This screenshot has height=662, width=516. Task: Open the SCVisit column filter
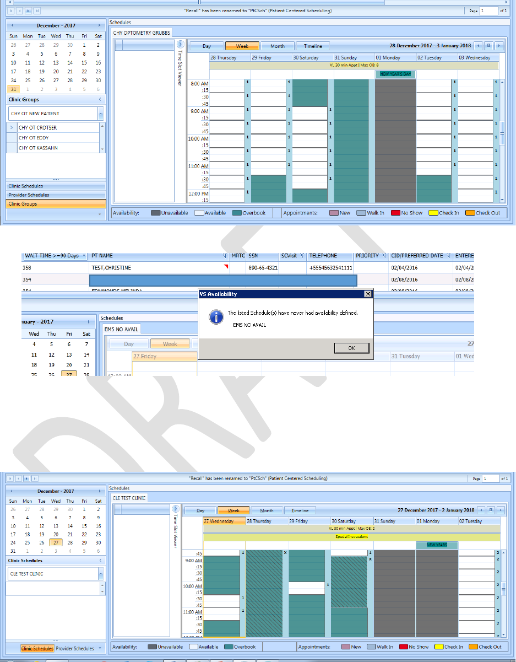pos(302,256)
